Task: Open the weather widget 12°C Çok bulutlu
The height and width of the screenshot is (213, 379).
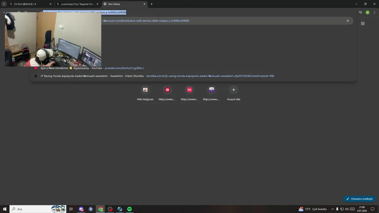Action: click(313, 209)
